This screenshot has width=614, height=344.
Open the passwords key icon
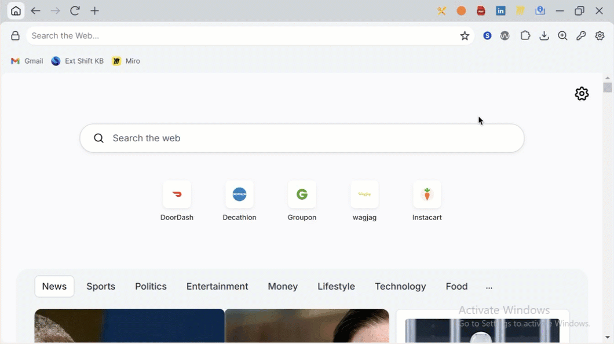tap(581, 36)
